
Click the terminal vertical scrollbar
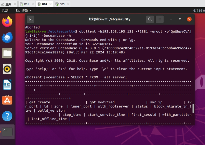[x=193, y=108]
